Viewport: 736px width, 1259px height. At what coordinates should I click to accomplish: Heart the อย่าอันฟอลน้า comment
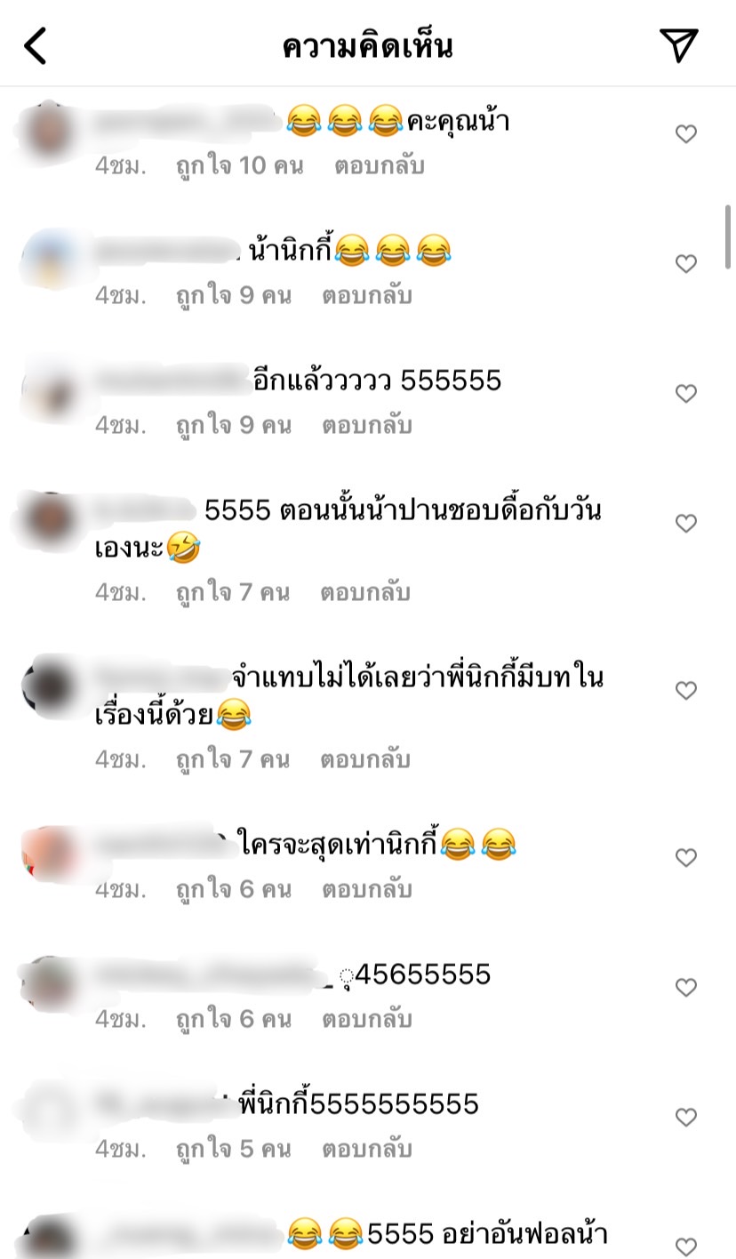tap(685, 1247)
